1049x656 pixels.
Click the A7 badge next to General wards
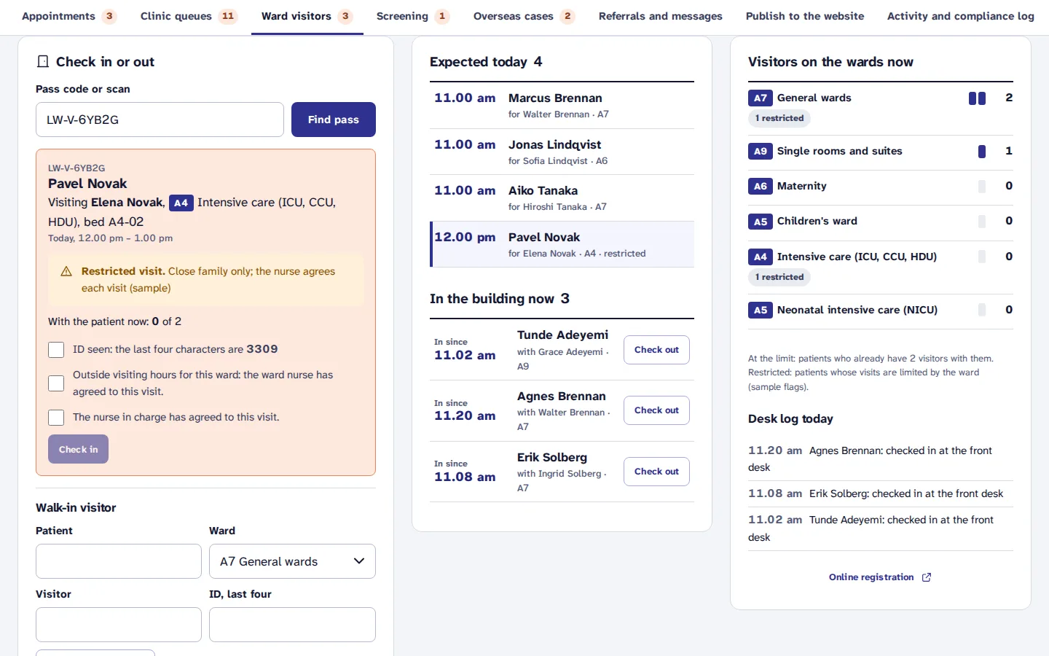coord(760,98)
